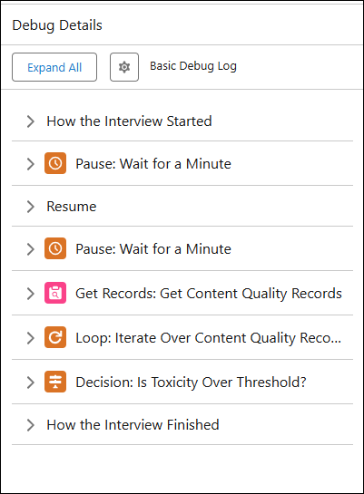This screenshot has height=494, width=364.
Task: Expand How the Interview Finished chevron
Action: click(30, 425)
